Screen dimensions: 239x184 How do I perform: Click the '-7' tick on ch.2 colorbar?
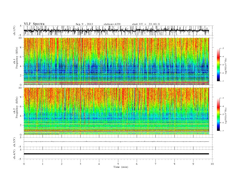click(222, 131)
